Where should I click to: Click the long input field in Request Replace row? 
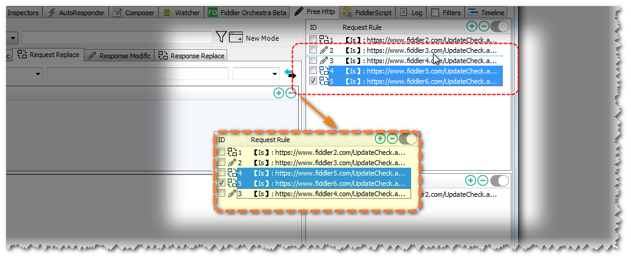(138, 74)
